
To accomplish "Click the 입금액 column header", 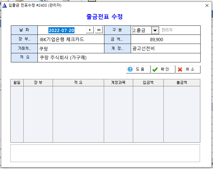I will (x=148, y=82).
